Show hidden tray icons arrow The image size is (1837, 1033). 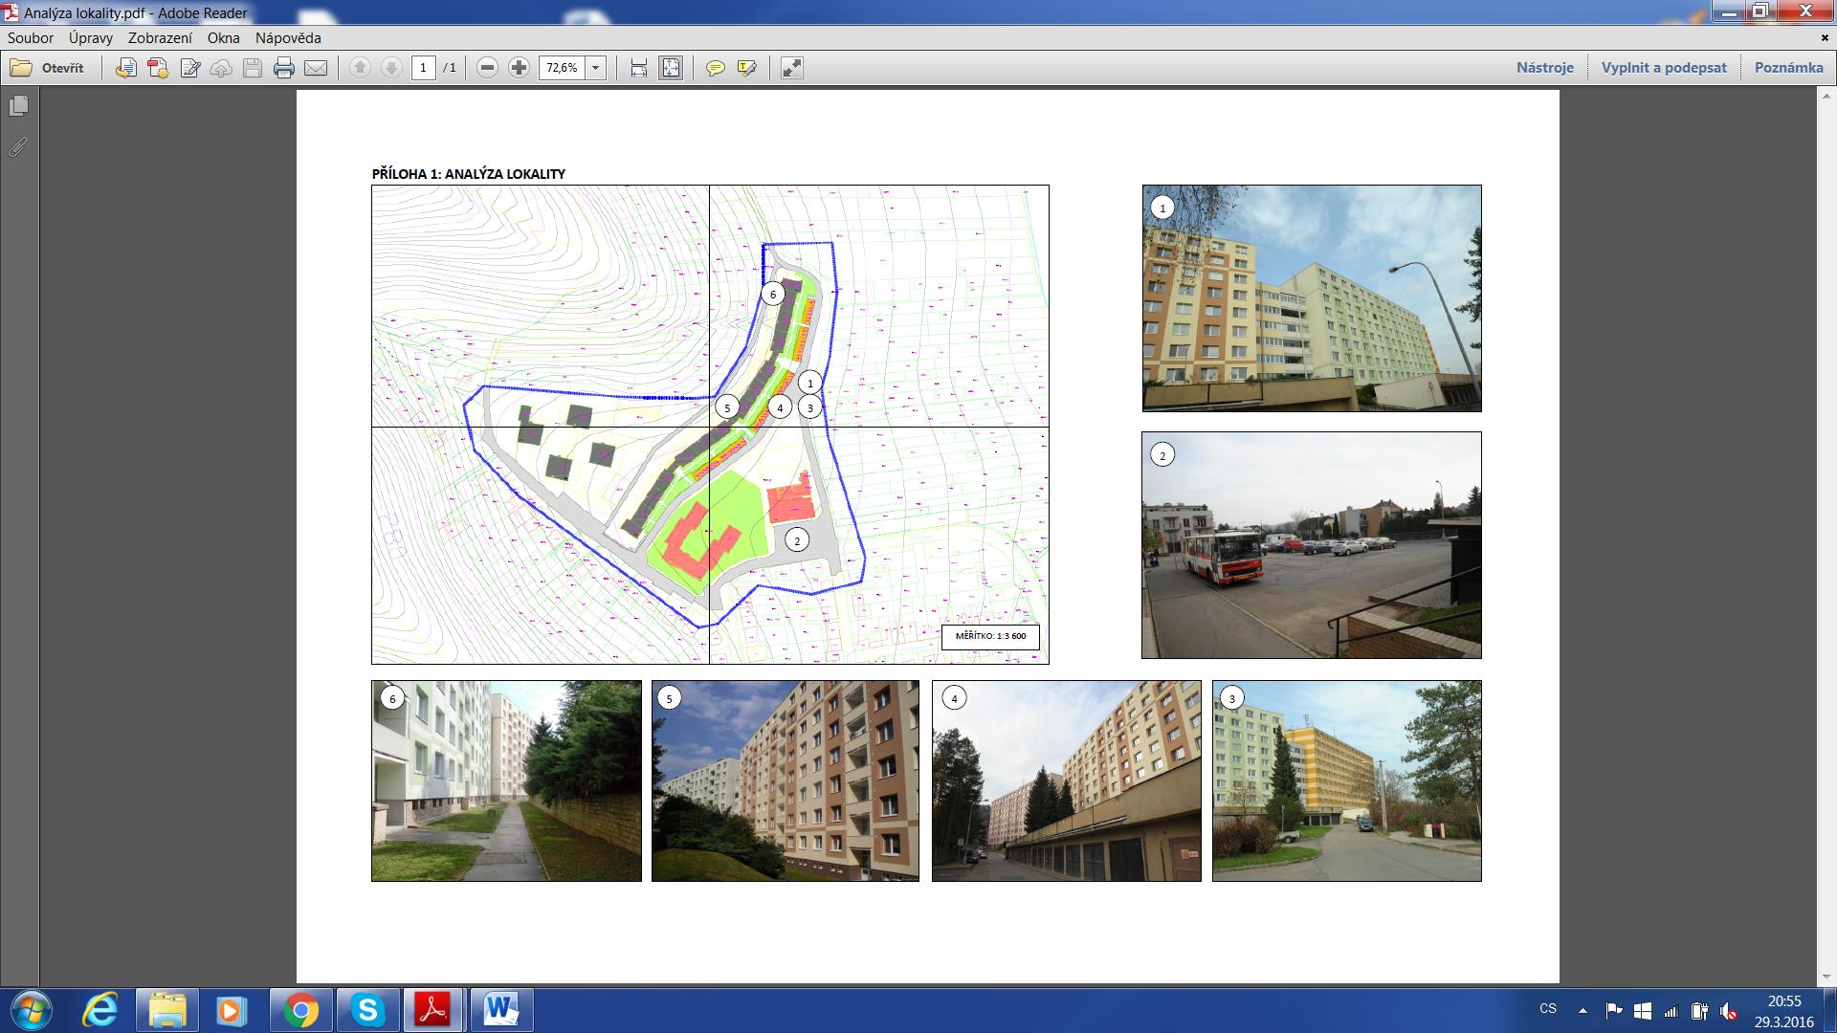pos(1582,1010)
